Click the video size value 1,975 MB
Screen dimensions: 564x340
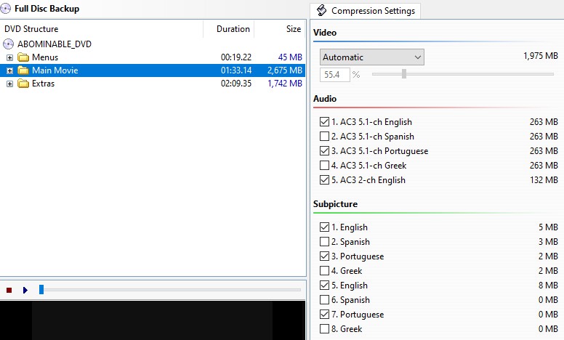[541, 56]
